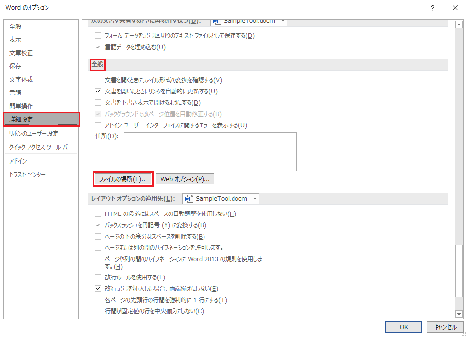The height and width of the screenshot is (337, 467).
Task: Uncheck バックスラッシュを円記号に変換する
Action: [98, 225]
